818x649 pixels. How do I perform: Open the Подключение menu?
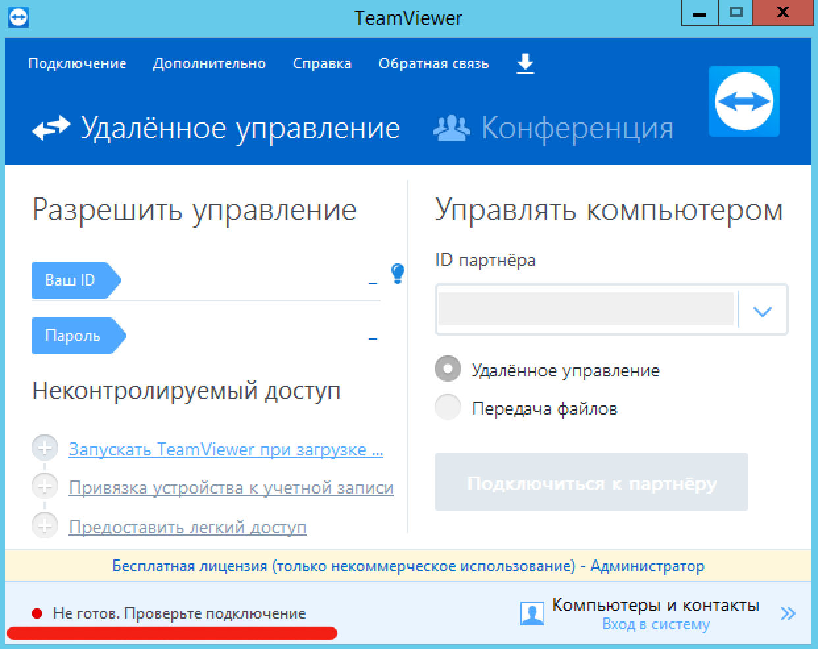pyautogui.click(x=77, y=64)
